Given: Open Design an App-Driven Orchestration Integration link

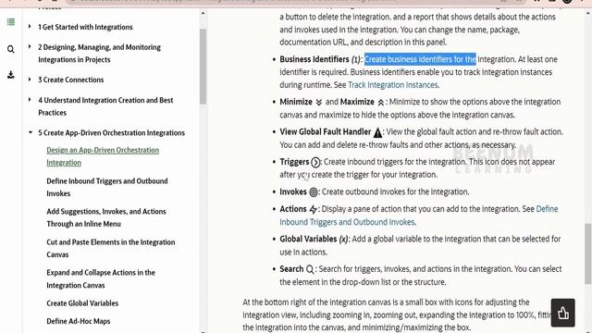Looking at the screenshot, I should pyautogui.click(x=103, y=156).
